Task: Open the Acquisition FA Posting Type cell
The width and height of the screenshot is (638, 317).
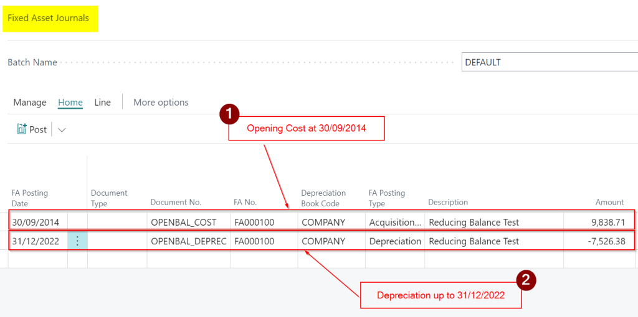Action: (394, 222)
